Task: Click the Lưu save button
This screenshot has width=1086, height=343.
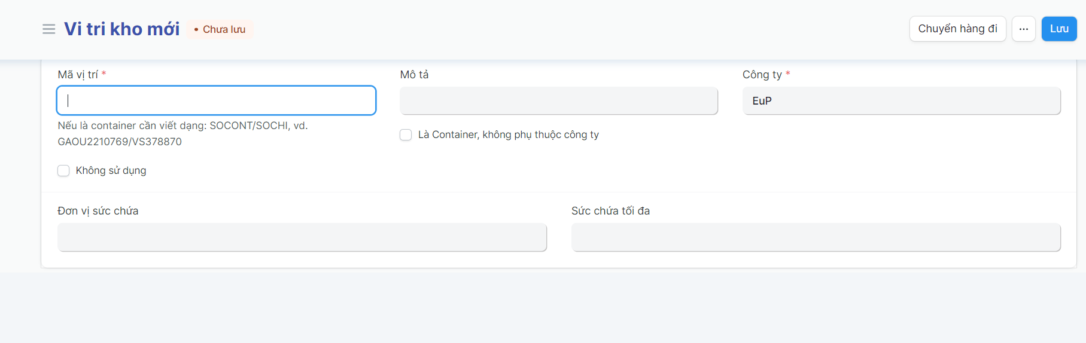Action: (1058, 29)
